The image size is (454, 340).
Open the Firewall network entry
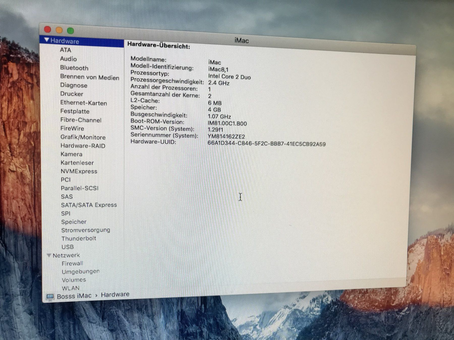pos(72,263)
